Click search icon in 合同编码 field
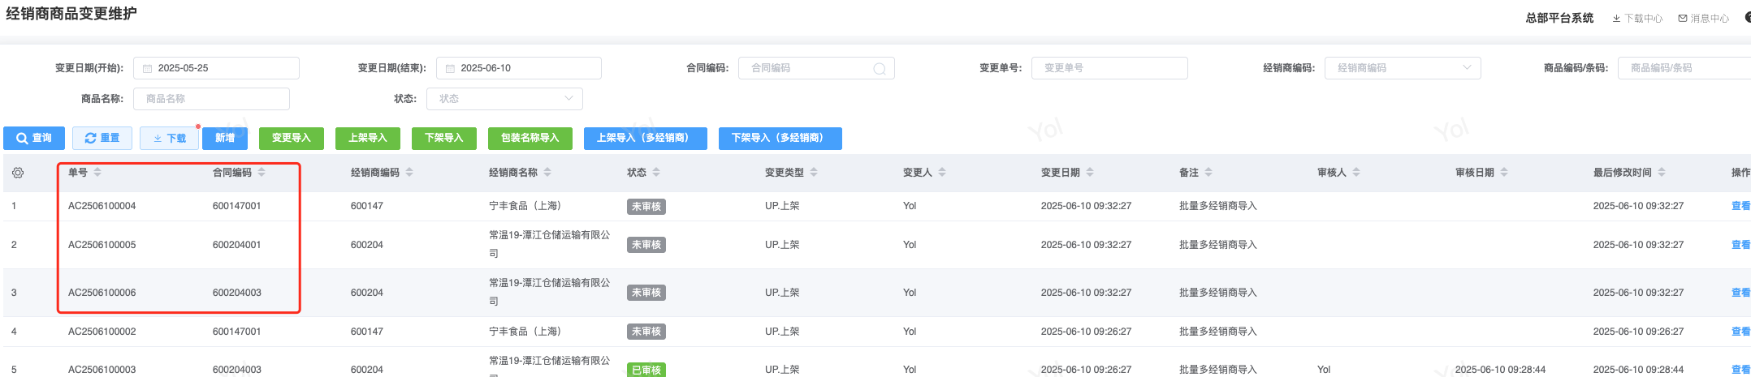This screenshot has height=377, width=1751. [879, 69]
